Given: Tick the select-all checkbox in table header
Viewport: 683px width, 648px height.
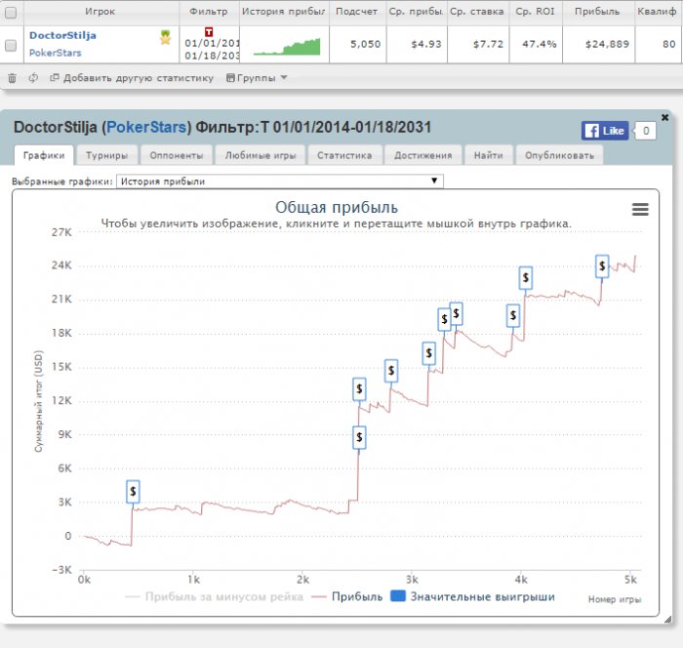Looking at the screenshot, I should (x=11, y=12).
